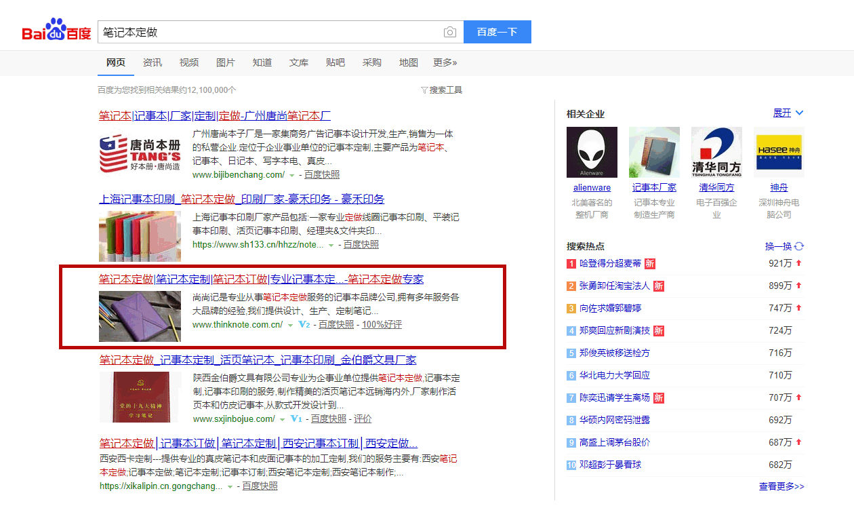The image size is (854, 527).
Task: Open 百度快照 for xikalipin result
Action: [260, 486]
